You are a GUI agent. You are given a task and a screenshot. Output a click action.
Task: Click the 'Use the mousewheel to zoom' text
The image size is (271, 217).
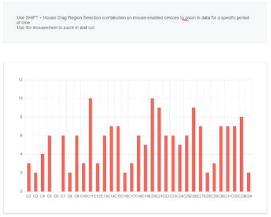click(55, 27)
